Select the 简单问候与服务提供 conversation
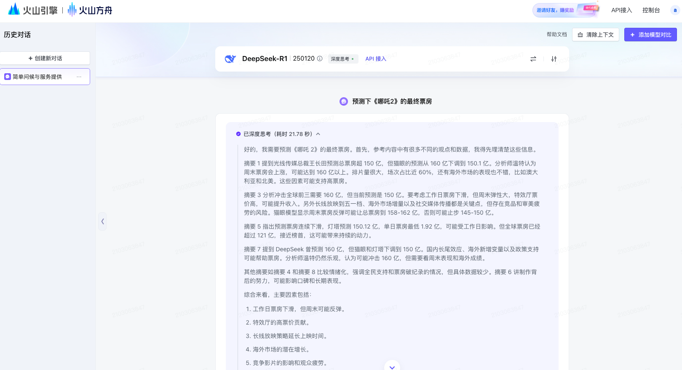This screenshot has height=370, width=682. click(x=37, y=77)
